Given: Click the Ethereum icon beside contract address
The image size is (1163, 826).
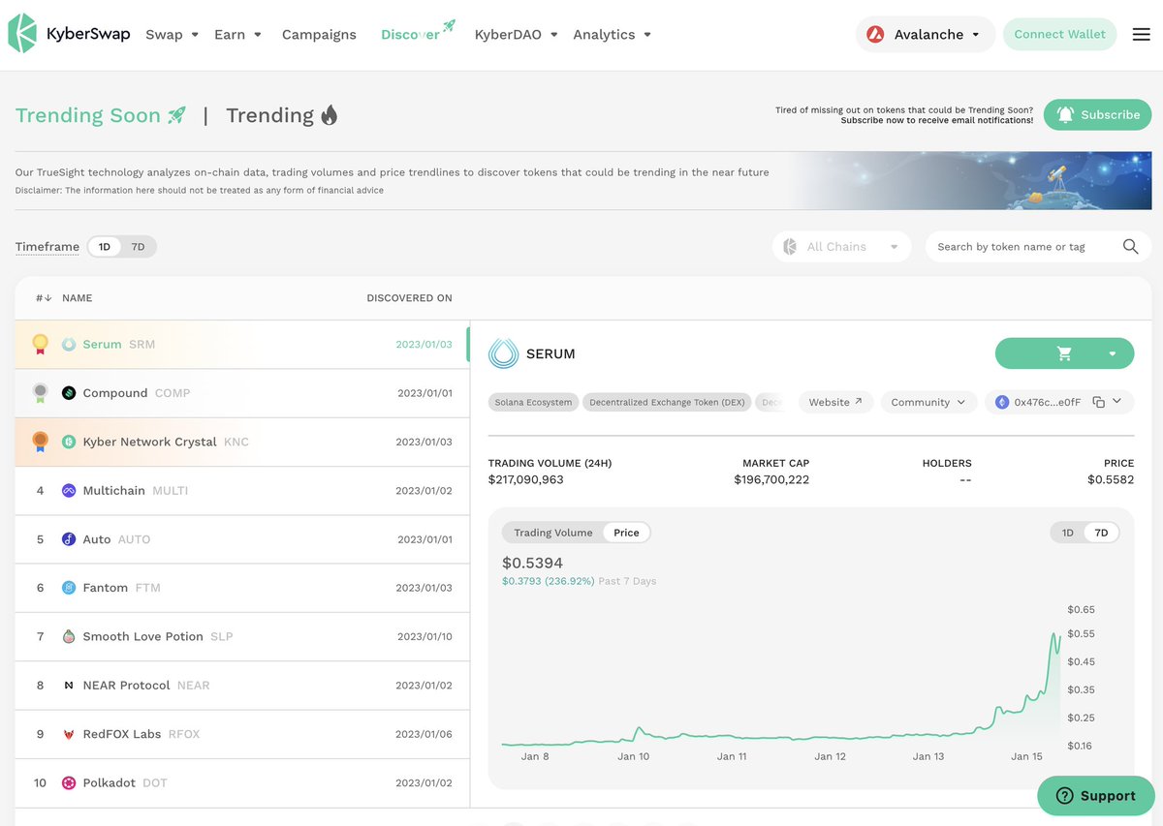Looking at the screenshot, I should 1002,402.
